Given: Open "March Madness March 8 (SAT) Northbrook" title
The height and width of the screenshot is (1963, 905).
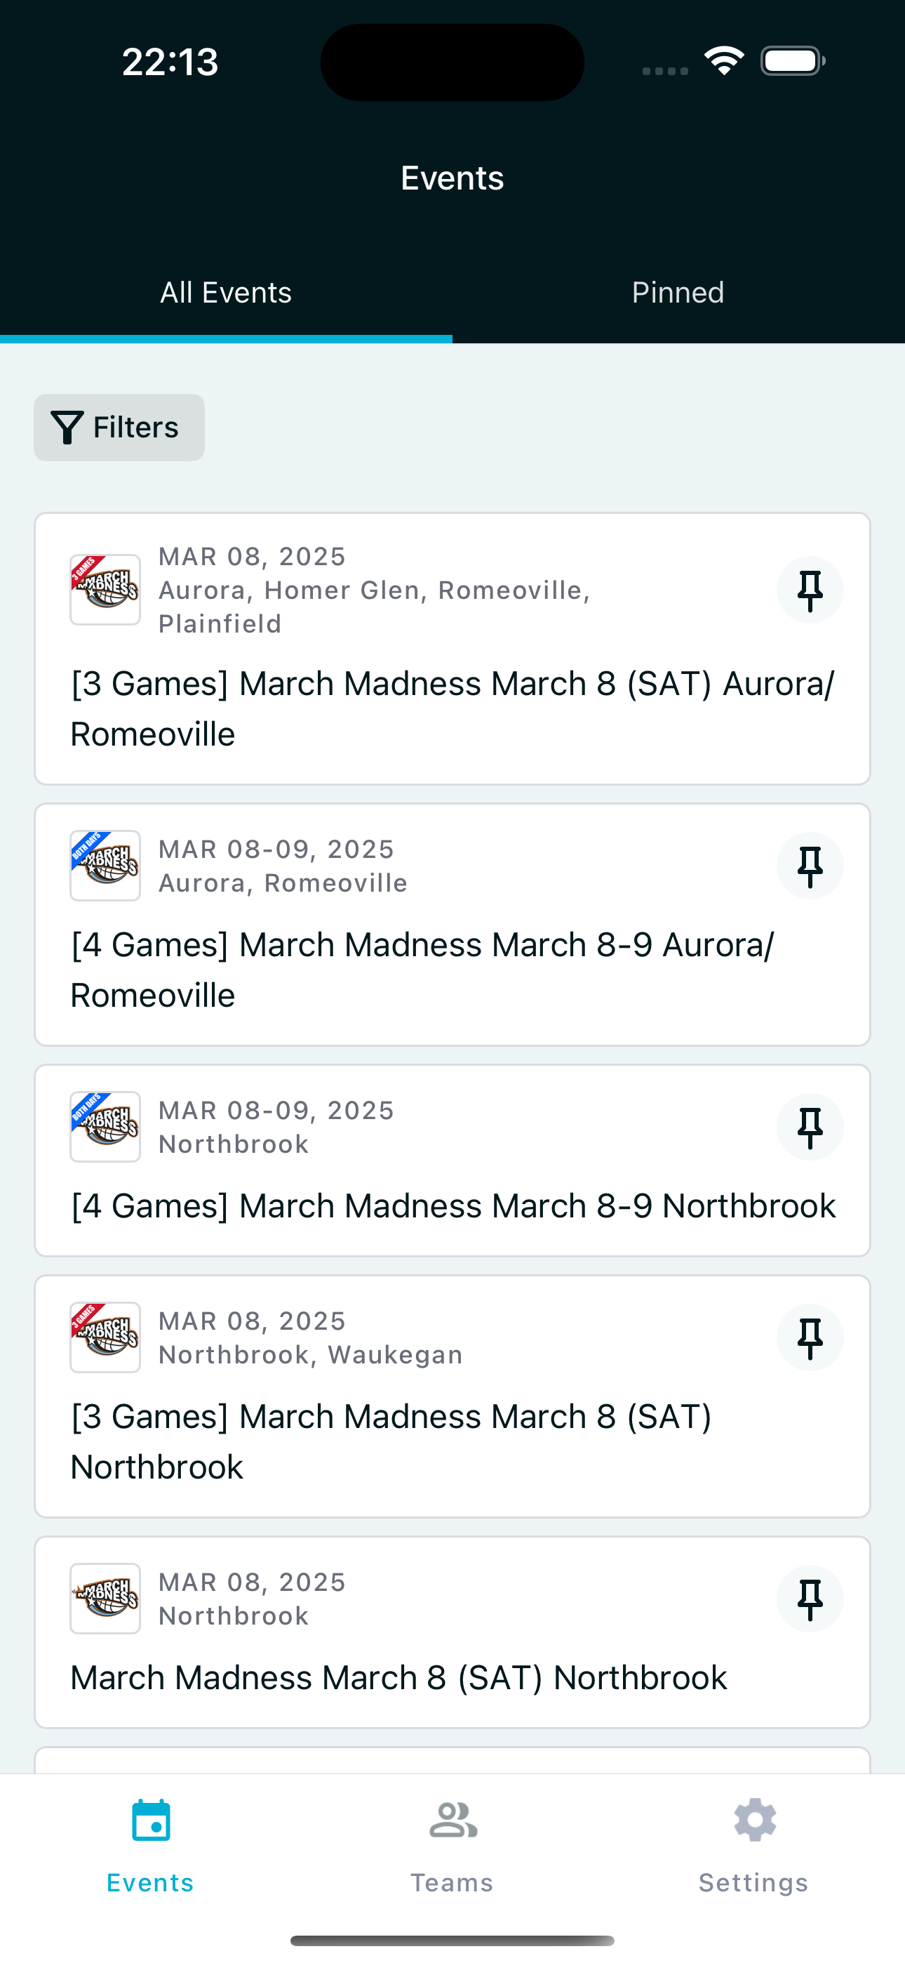Looking at the screenshot, I should 398,1678.
